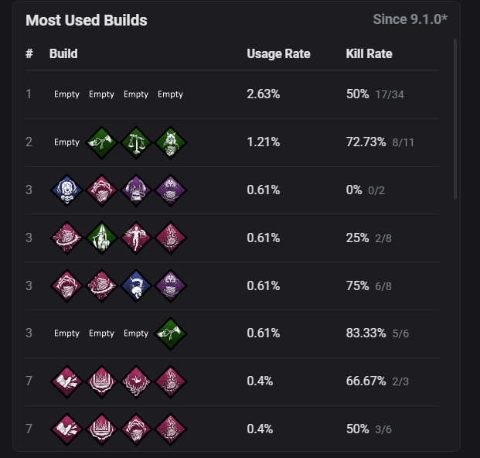This screenshot has height=458, width=480.
Task: Click the green scales perk icon in build 2
Action: point(136,142)
